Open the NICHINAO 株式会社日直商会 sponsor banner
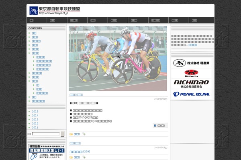 [x=191, y=84]
